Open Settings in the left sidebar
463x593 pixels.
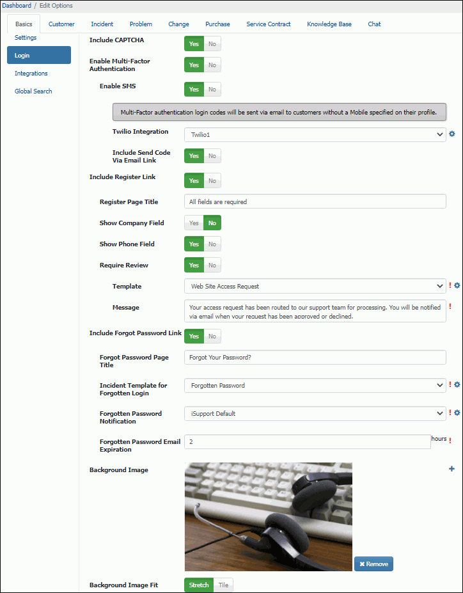[x=26, y=38]
